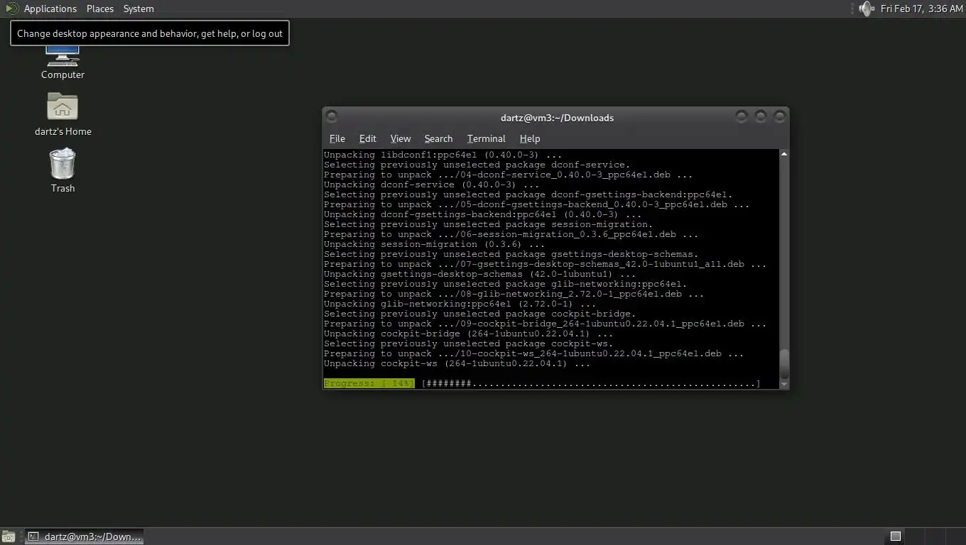This screenshot has width=966, height=545.
Task: Click the line 'Unpacking cockpit-ws (264-1ubuntu0.22.04.1) ...'
Action: coord(457,363)
